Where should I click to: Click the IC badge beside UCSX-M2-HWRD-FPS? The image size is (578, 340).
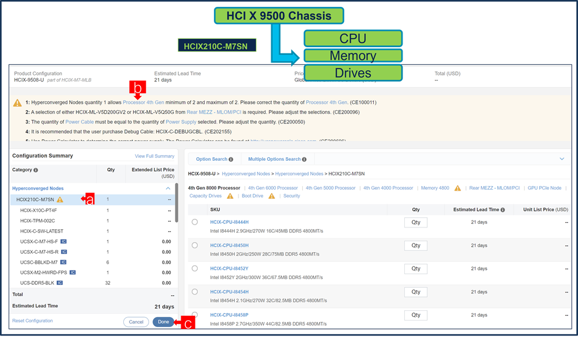tap(73, 273)
